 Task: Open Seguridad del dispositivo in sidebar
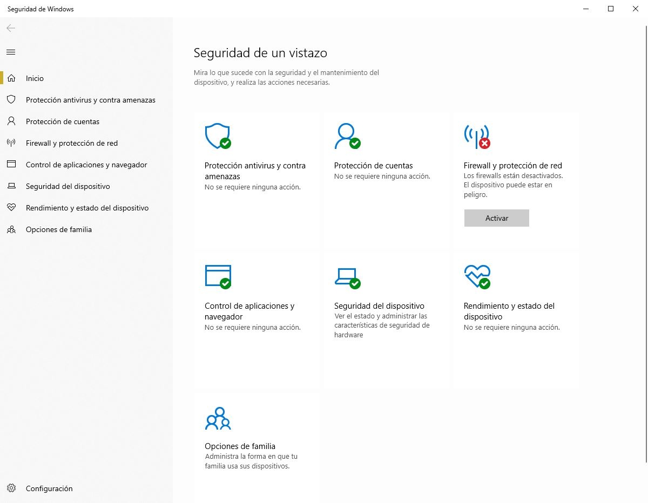[67, 186]
